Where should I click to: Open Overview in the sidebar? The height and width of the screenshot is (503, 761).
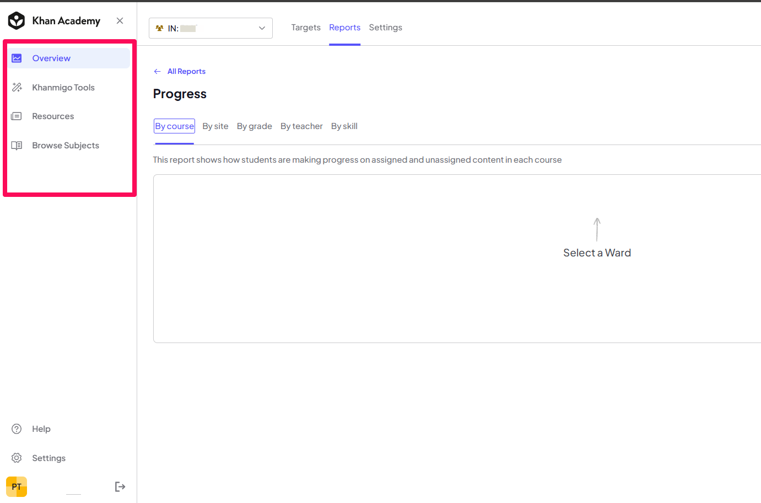(69, 58)
